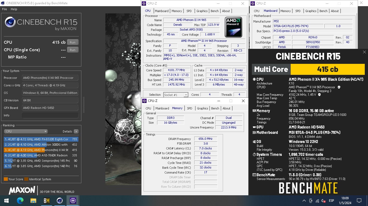Show hidden system tray icons

click(304, 201)
